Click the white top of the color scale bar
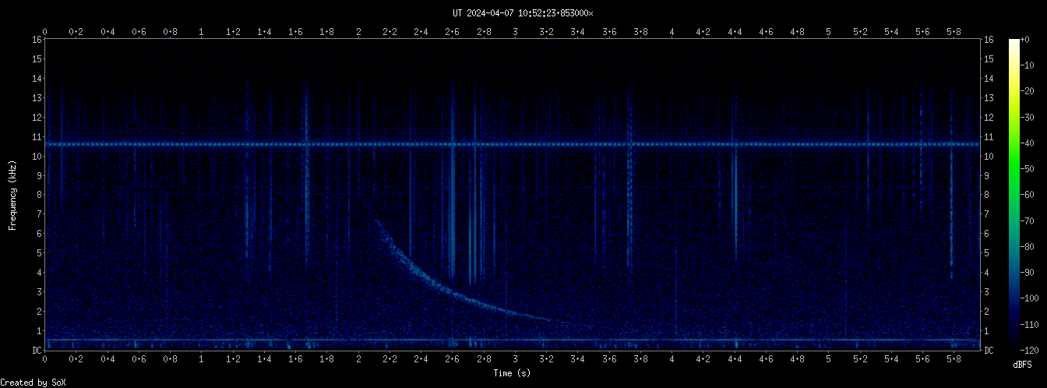The image size is (1047, 388). click(x=1014, y=43)
